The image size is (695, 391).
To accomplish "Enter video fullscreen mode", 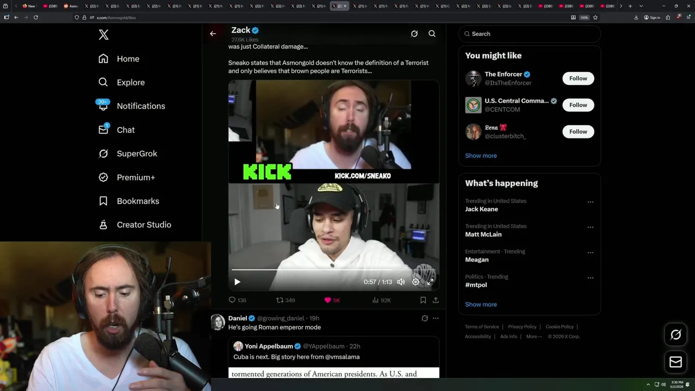I will (430, 282).
